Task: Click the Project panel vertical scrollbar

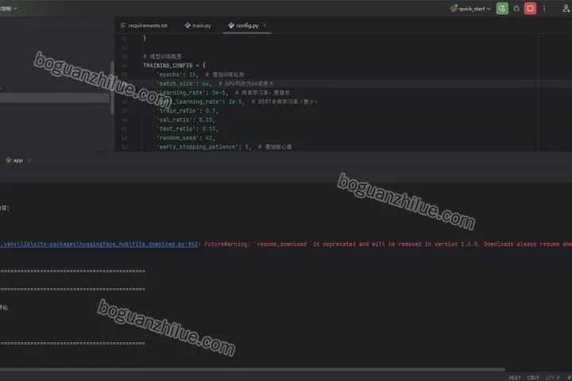Action: click(112, 87)
